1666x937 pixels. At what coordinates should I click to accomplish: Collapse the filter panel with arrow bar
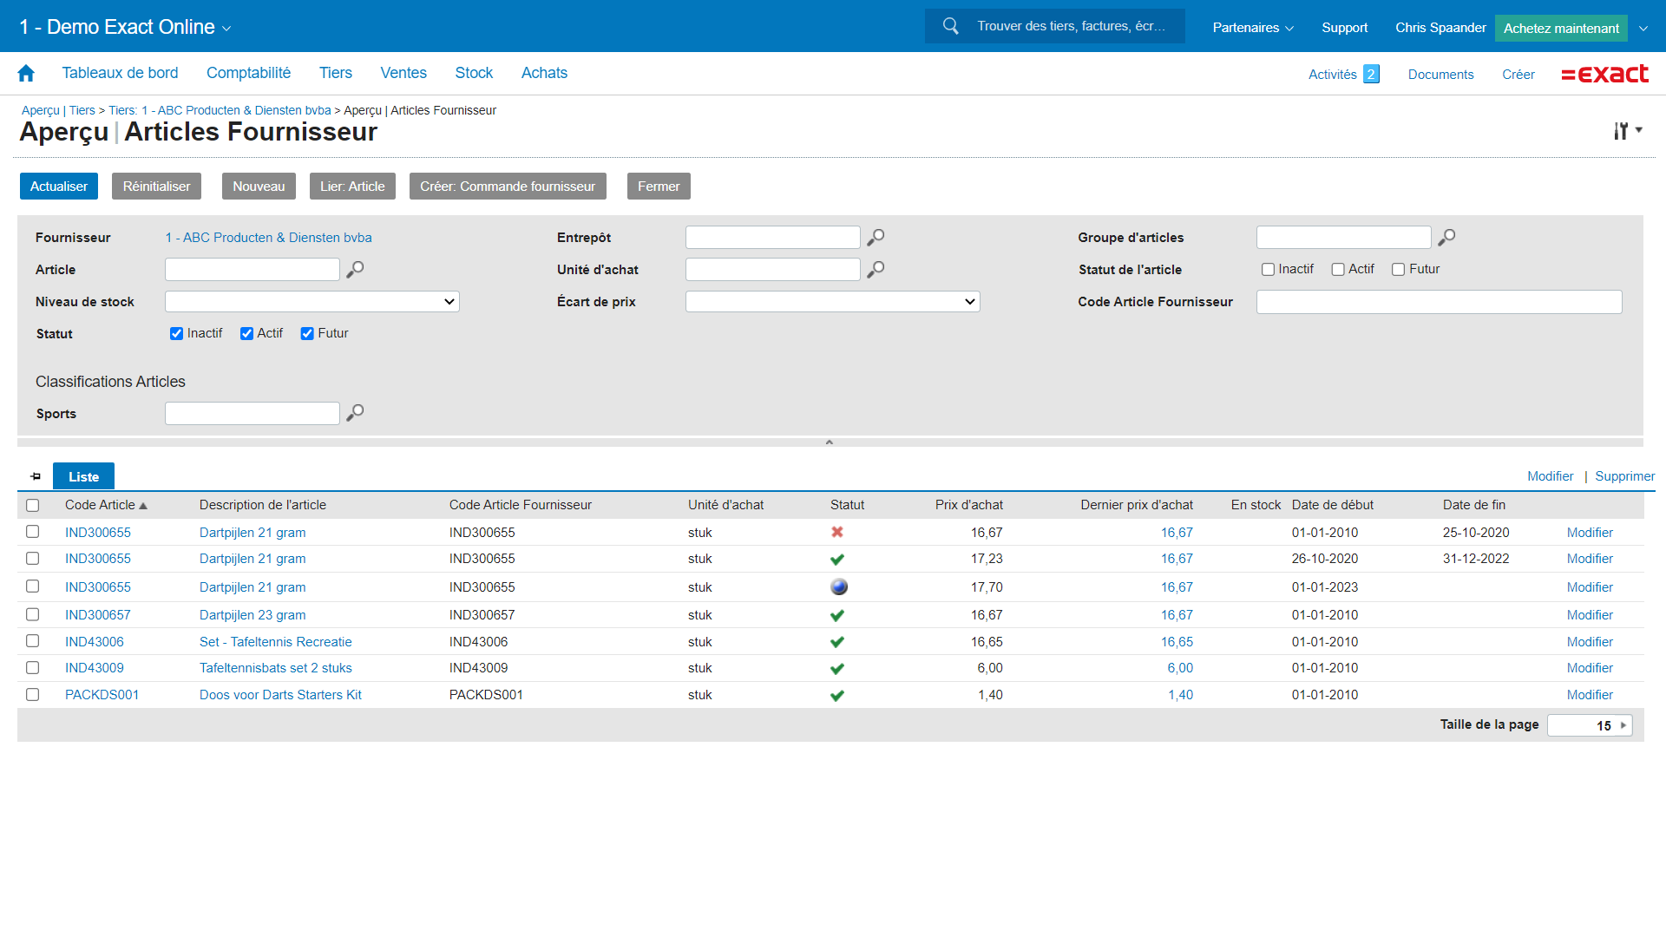(x=830, y=442)
